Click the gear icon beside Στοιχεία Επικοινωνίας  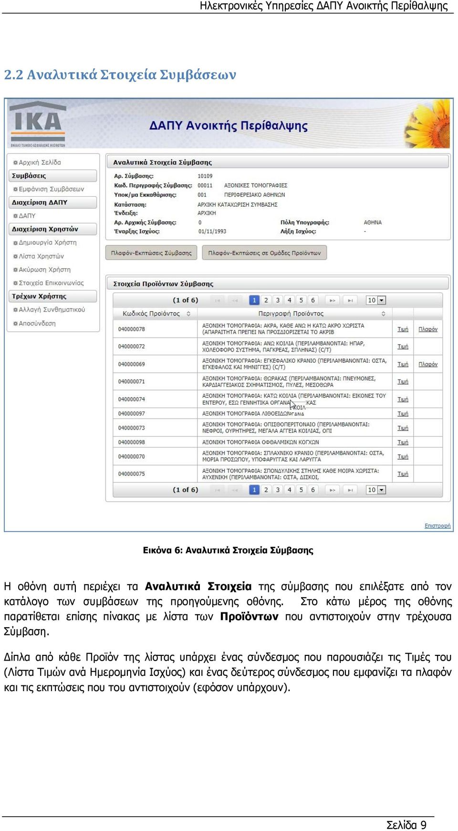15,283
